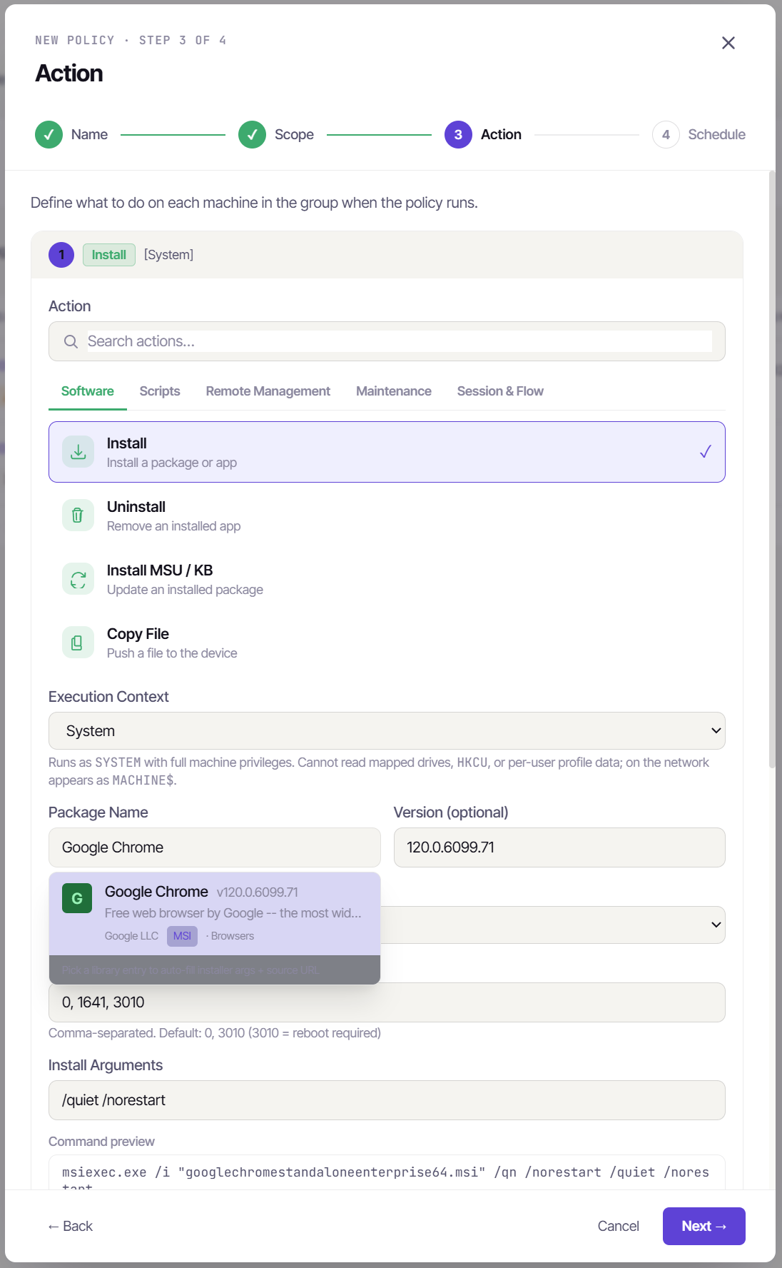Go to the Scope step label
The image size is (782, 1268).
294,134
